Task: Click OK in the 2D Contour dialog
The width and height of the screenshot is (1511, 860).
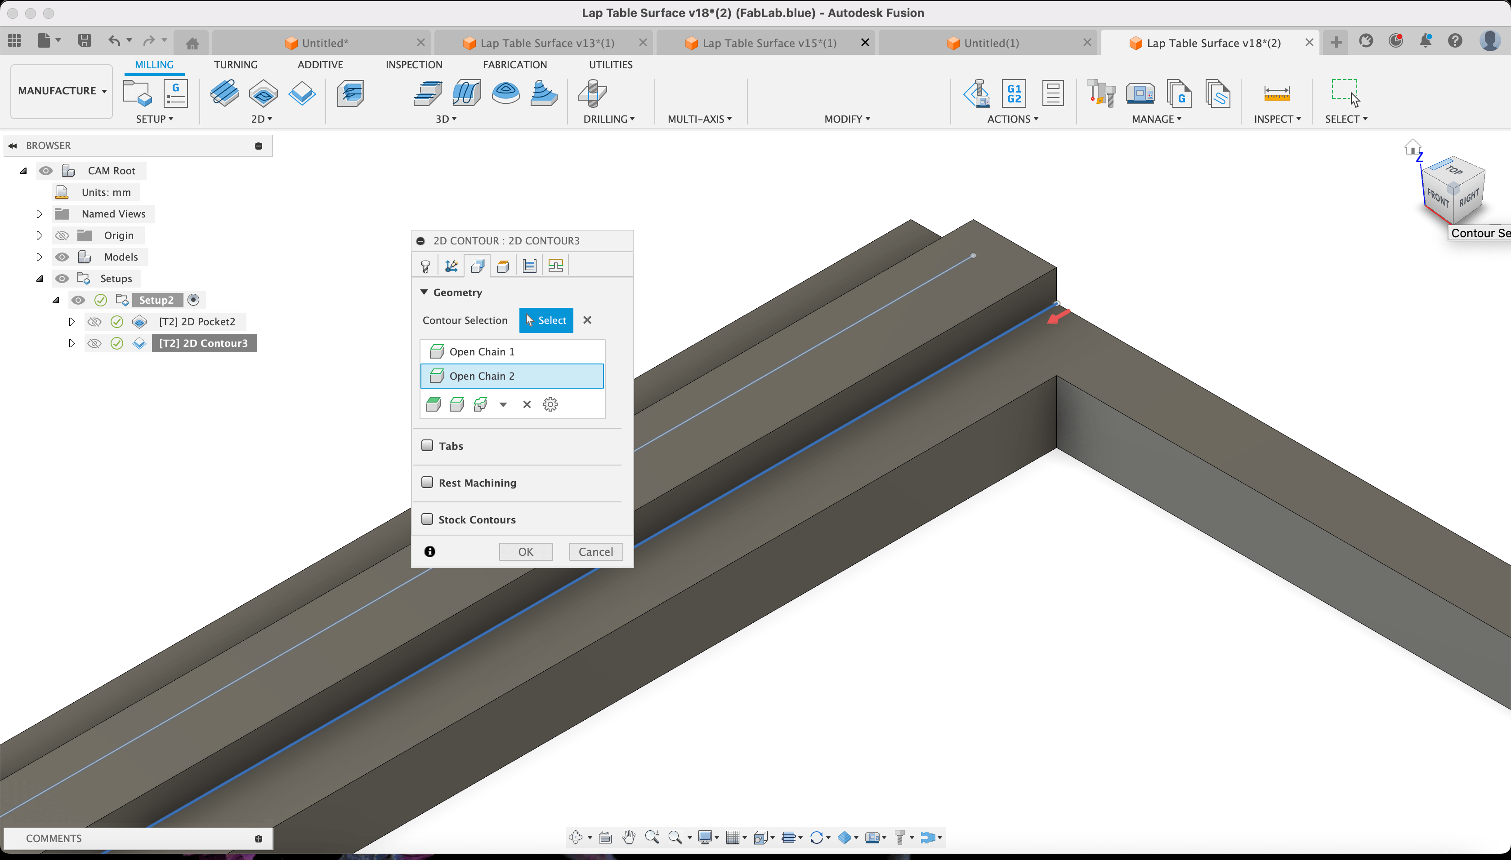Action: tap(526, 552)
